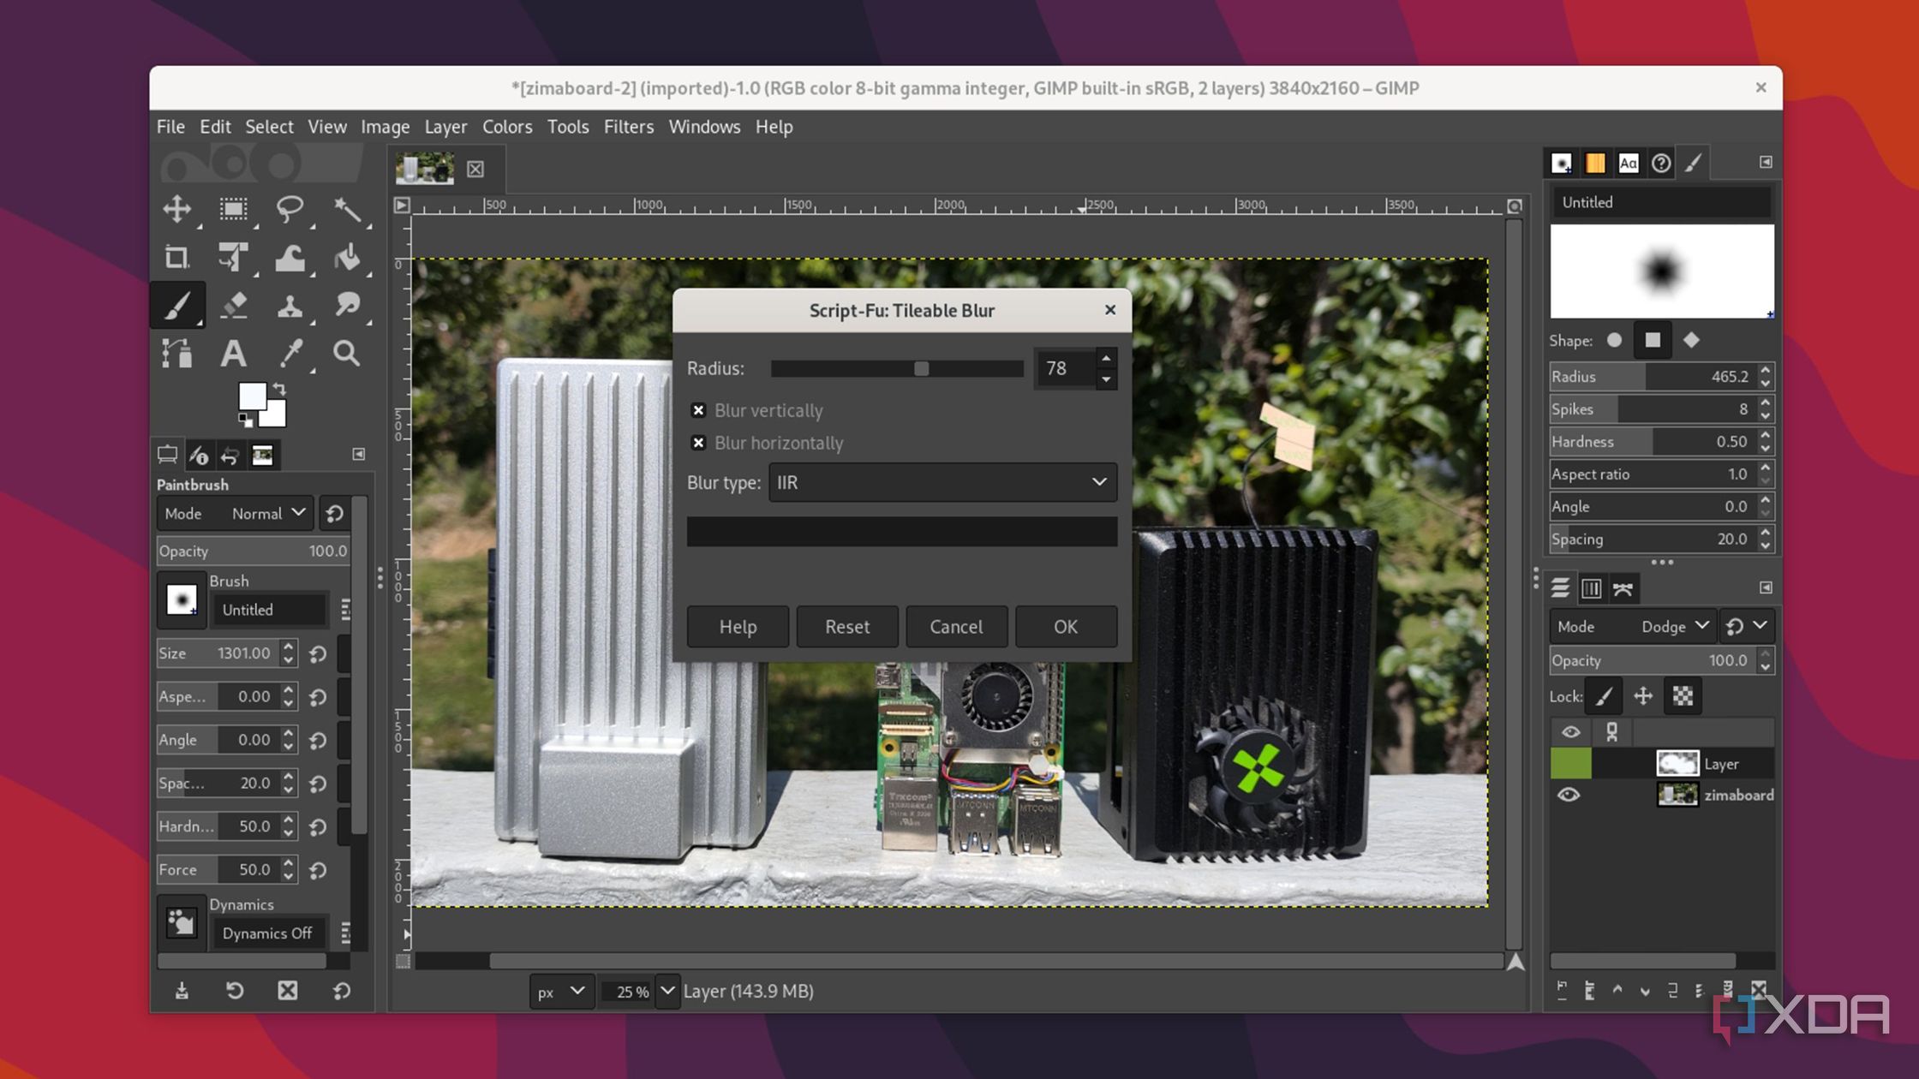The height and width of the screenshot is (1079, 1919).
Task: Select the Paths tool
Action: tap(177, 353)
